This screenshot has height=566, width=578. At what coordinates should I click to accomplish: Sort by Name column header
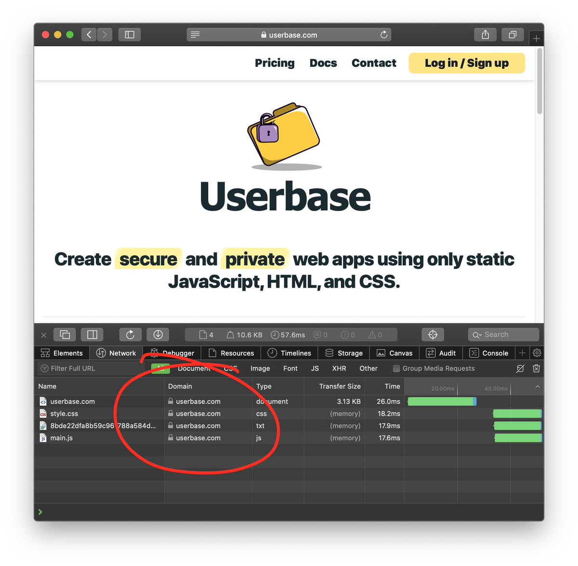[x=100, y=386]
